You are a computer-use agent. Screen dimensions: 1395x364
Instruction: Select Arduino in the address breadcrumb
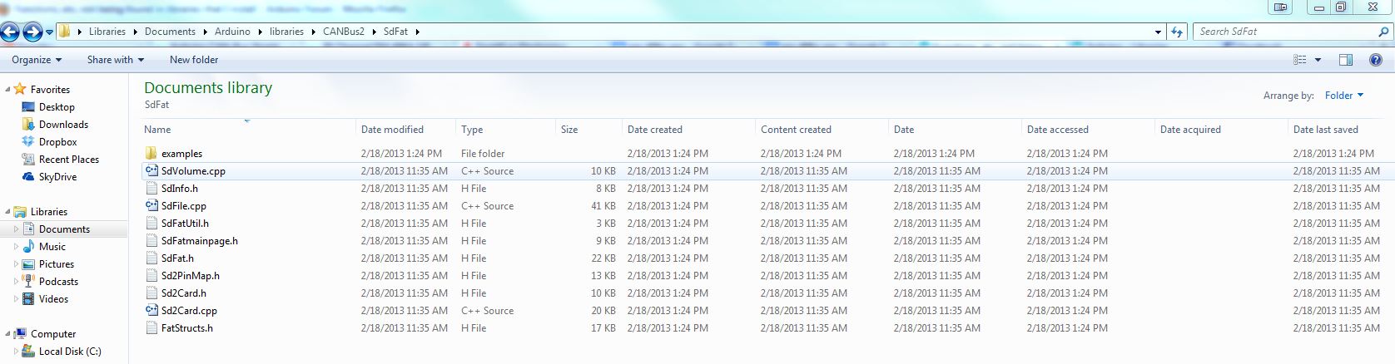232,32
